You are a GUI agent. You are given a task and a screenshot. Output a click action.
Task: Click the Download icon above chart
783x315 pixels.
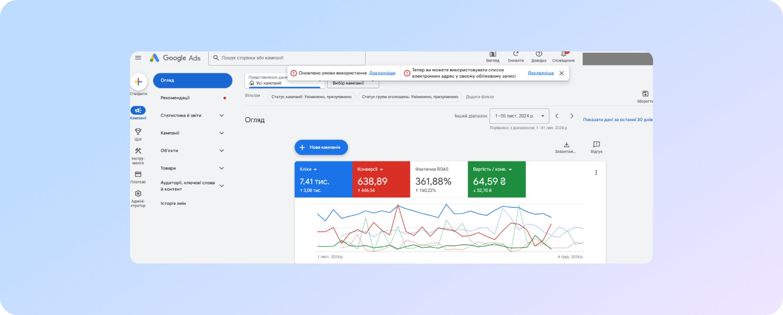pos(566,145)
